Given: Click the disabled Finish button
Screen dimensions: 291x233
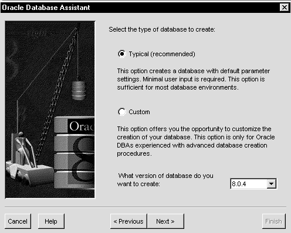Looking at the screenshot, I should point(273,221).
